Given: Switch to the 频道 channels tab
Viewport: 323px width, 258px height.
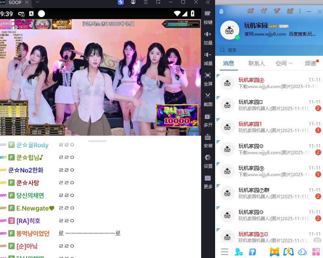Looking at the screenshot, I should (x=310, y=63).
